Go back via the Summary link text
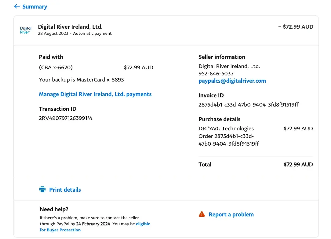 35,7
